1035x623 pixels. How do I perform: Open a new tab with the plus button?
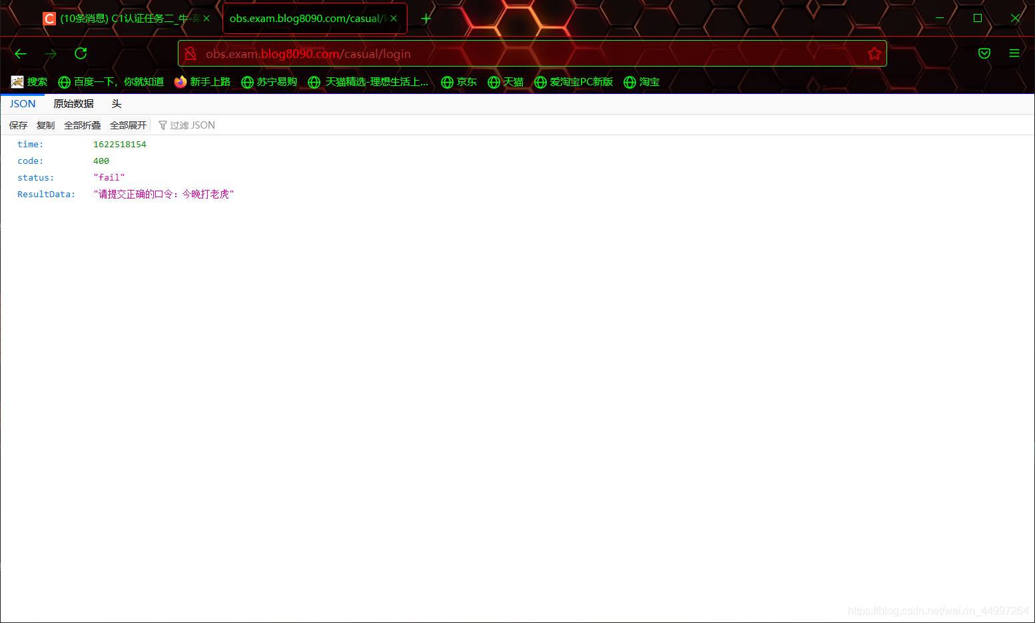tap(426, 19)
